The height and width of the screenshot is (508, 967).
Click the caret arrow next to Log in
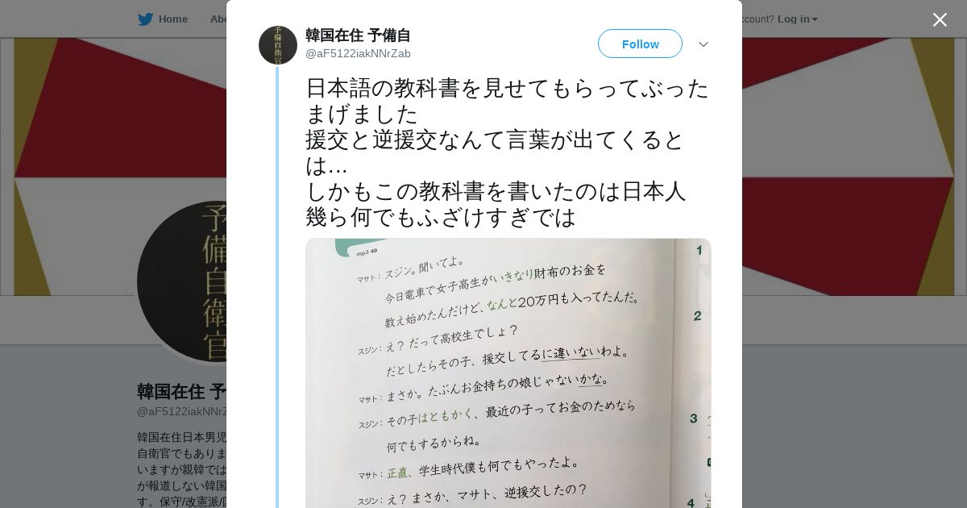pyautogui.click(x=815, y=19)
